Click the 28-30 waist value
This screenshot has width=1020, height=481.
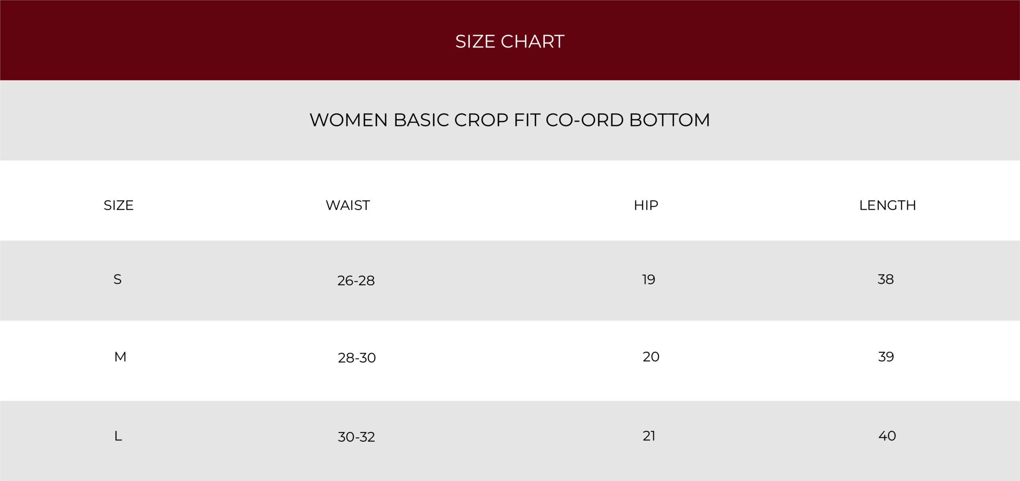point(357,358)
